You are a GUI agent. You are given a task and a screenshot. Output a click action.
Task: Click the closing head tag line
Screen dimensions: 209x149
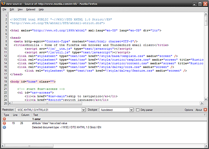[x=16, y=74]
